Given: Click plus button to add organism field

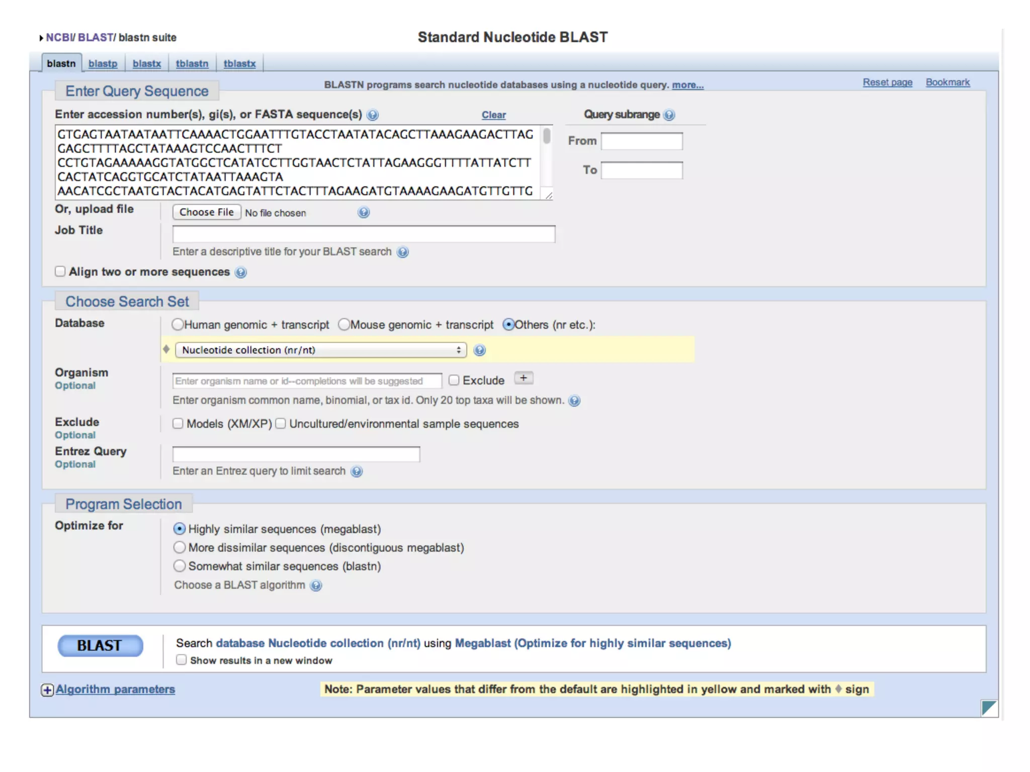Looking at the screenshot, I should 524,378.
